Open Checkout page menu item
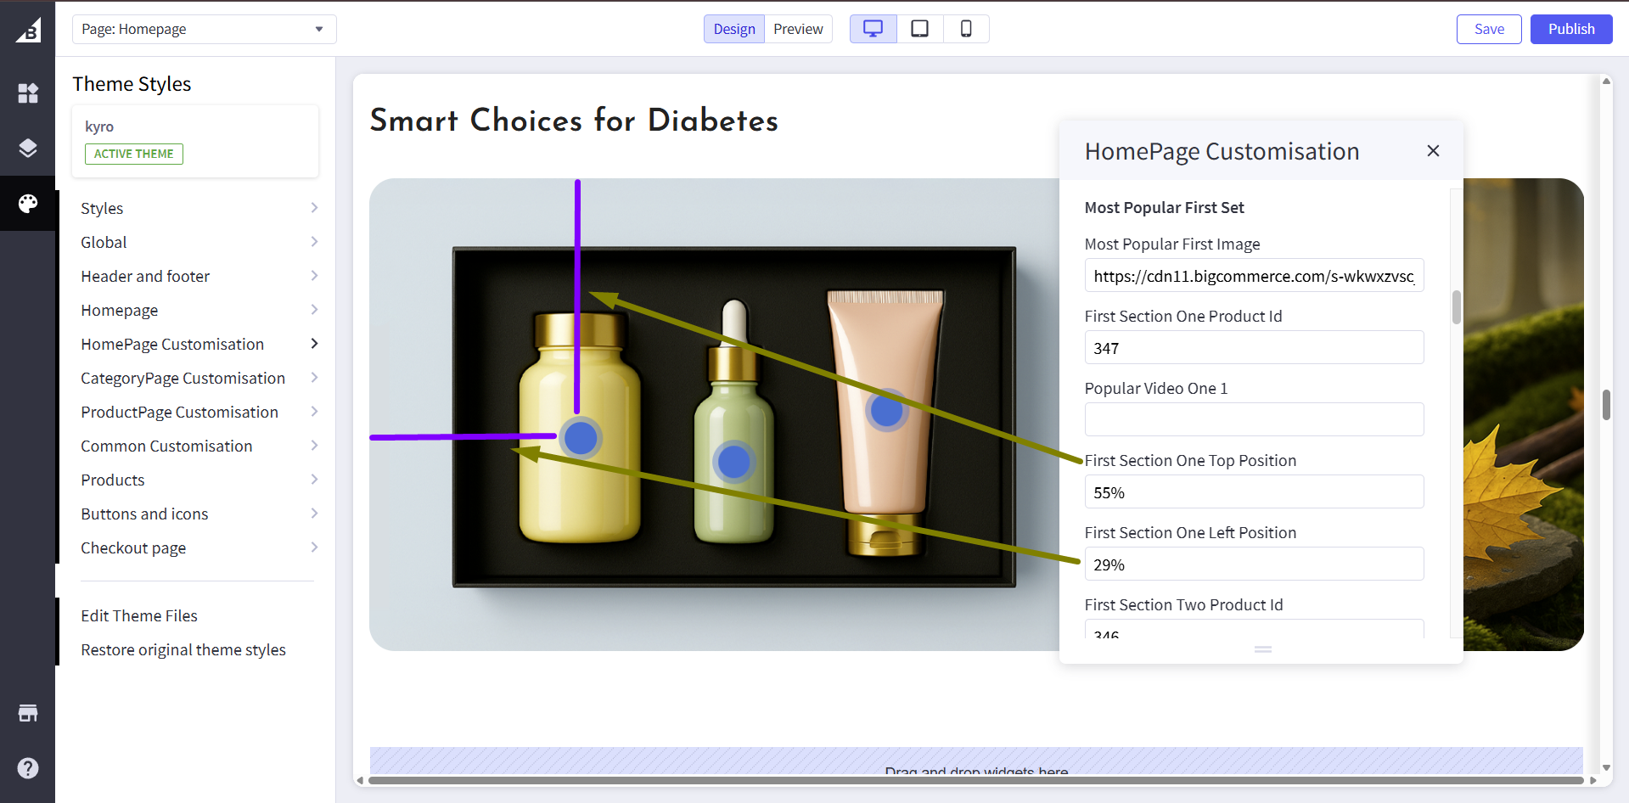This screenshot has height=803, width=1629. [199, 547]
